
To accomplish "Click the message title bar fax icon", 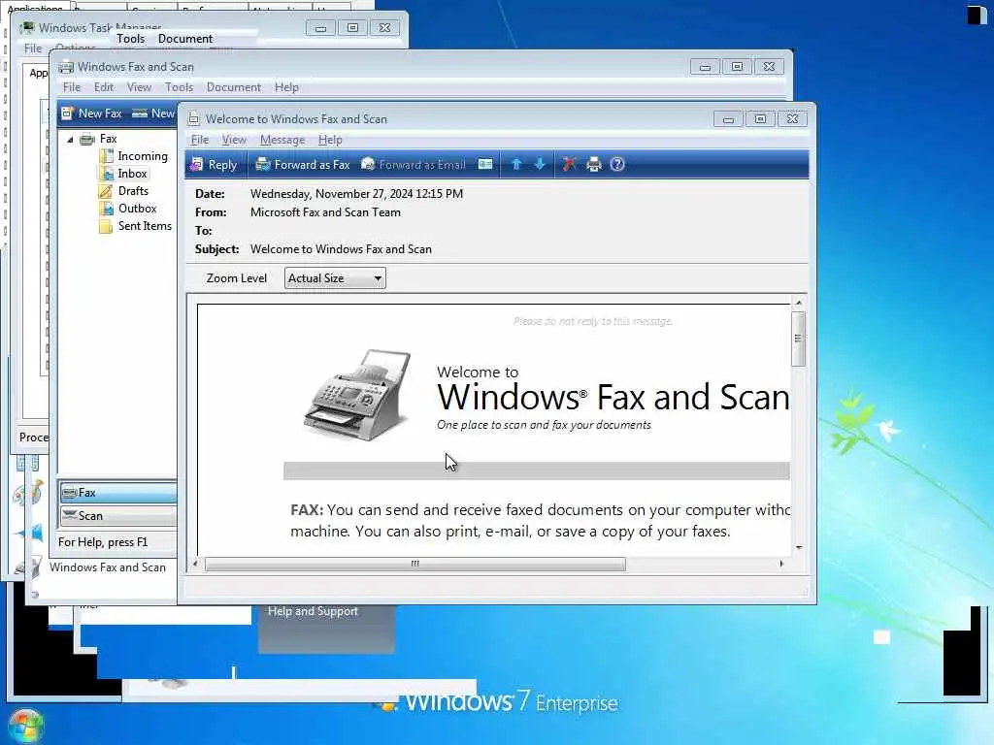I will 193,119.
